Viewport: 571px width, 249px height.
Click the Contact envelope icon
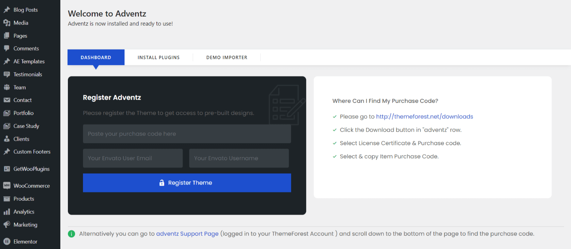coord(6,100)
